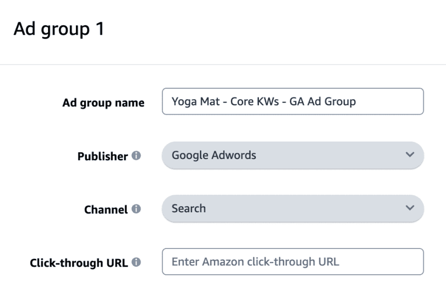Click into the Click-through URL field
Viewport: 446px width, 297px height.
(x=293, y=262)
